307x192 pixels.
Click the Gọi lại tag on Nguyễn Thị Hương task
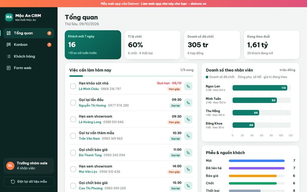[x=175, y=106]
